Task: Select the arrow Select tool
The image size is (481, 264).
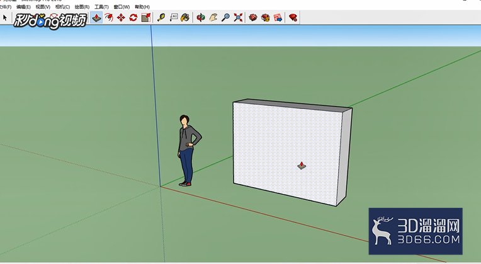Action: (x=4, y=18)
